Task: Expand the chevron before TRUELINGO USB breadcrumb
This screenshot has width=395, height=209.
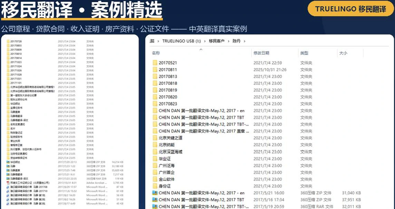Action: 158,41
